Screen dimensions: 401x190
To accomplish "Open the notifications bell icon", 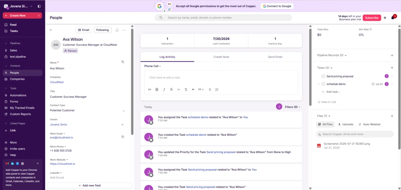I will [393, 18].
